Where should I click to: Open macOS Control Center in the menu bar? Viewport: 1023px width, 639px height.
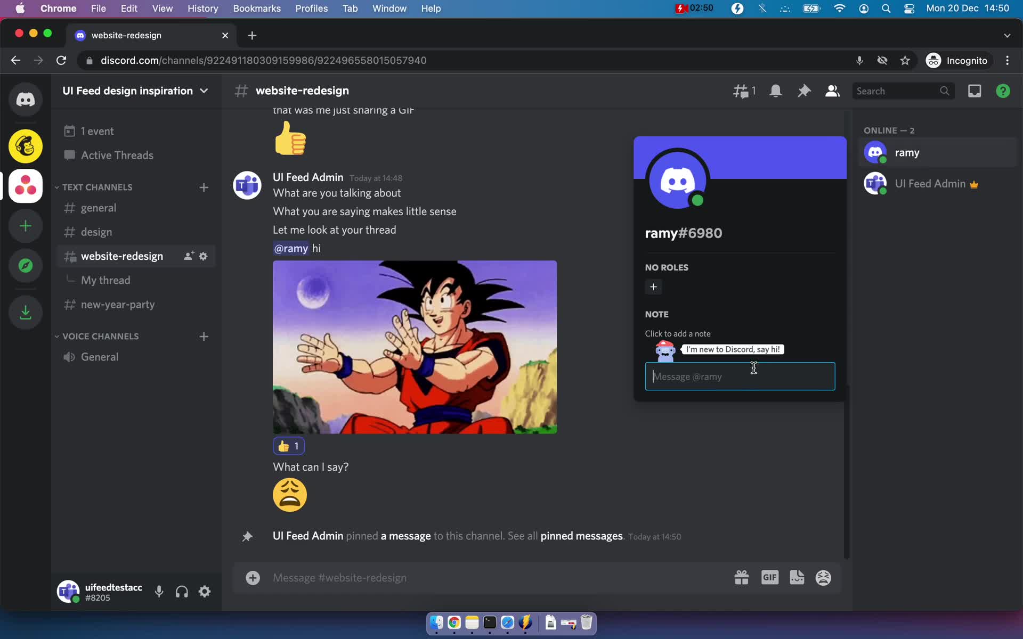click(909, 9)
